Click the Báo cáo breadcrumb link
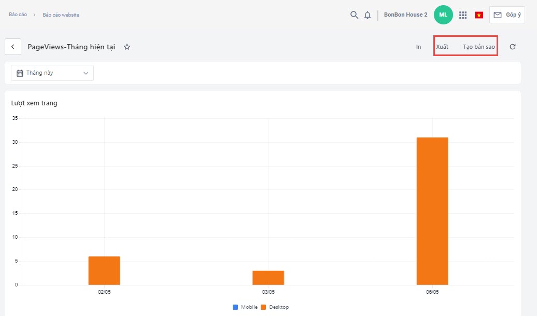 pyautogui.click(x=18, y=15)
